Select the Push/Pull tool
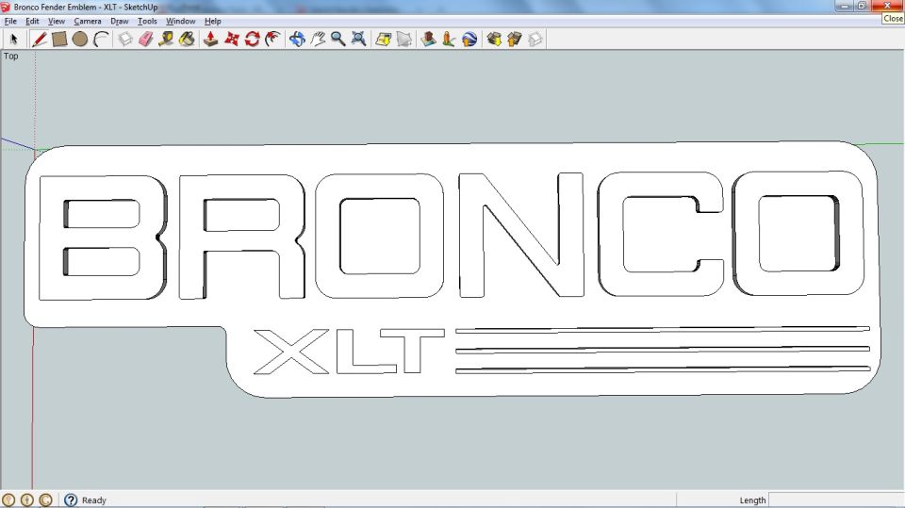The height and width of the screenshot is (508, 905). pos(210,40)
